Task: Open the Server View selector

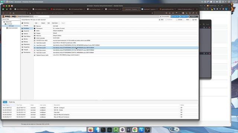Action: pos(11,19)
